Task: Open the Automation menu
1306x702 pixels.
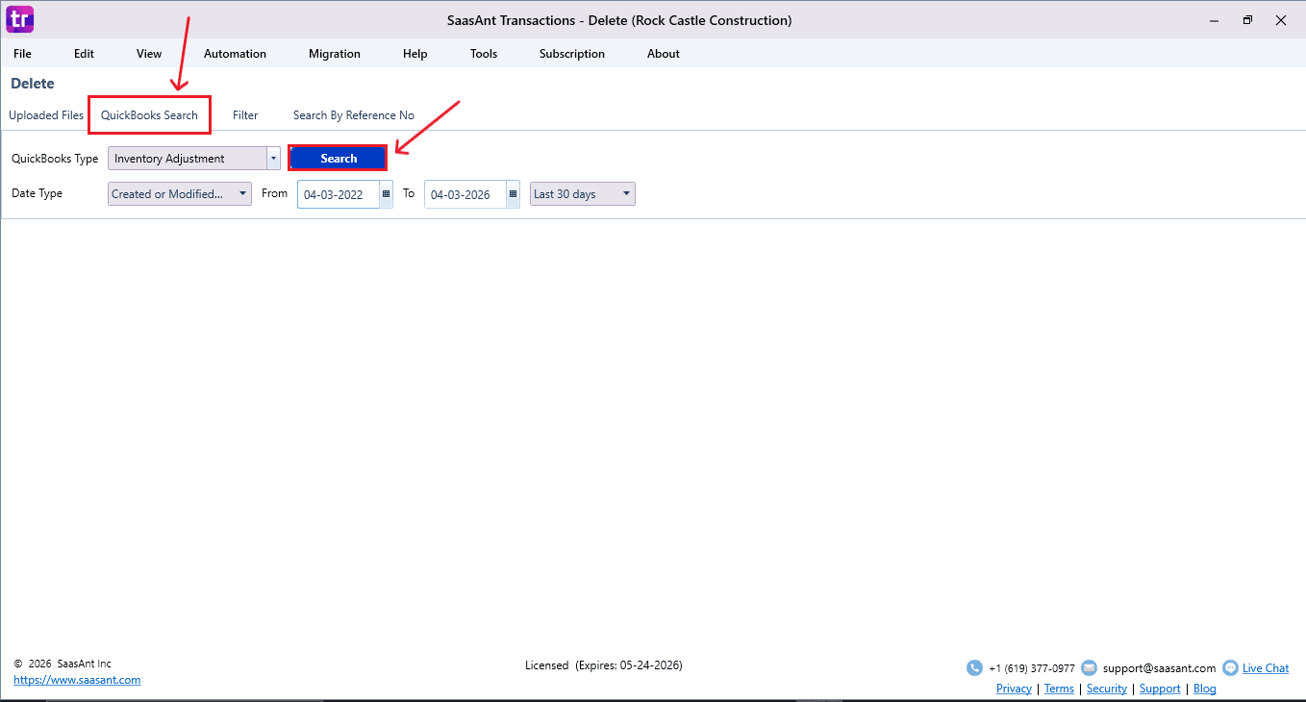Action: click(x=235, y=54)
